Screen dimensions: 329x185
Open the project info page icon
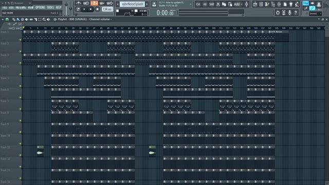[x=285, y=4]
